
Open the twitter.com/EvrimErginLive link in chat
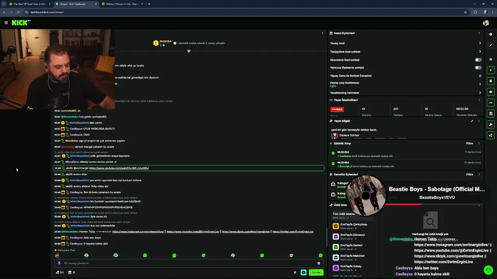click(x=293, y=232)
